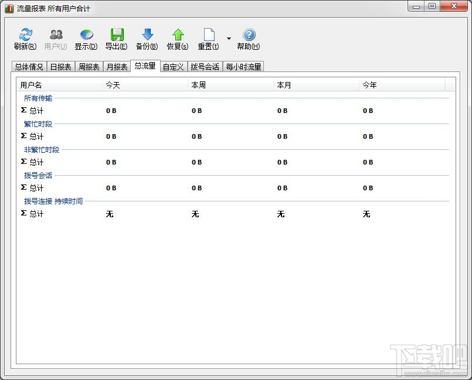Open the 日报表 tab
The height and width of the screenshot is (380, 472).
click(x=60, y=66)
